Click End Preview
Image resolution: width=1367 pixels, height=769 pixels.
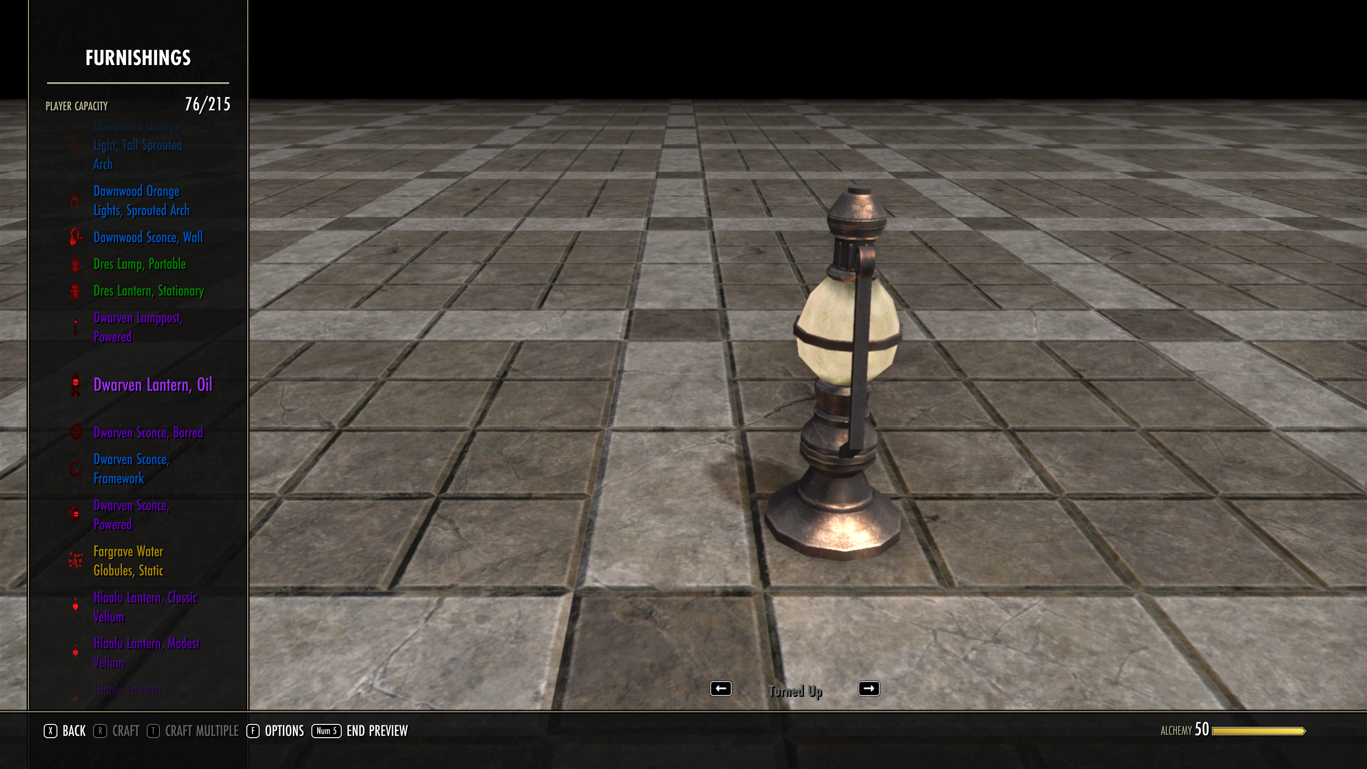tap(360, 731)
